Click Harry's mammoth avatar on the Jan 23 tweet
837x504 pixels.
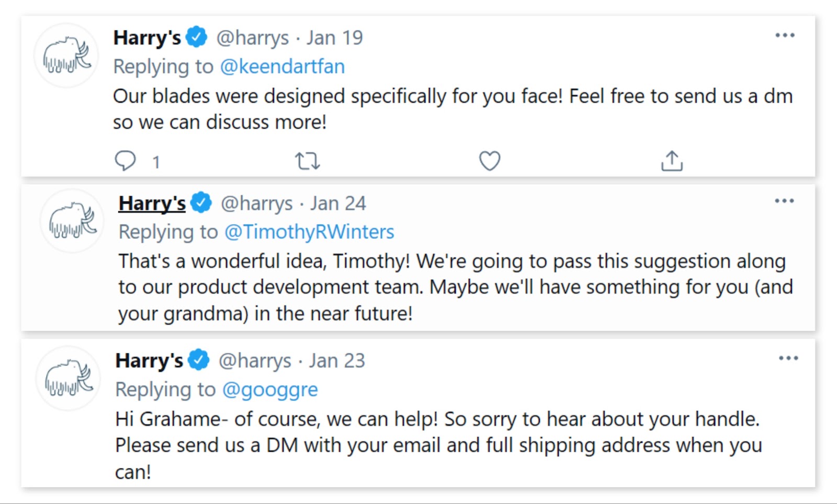click(x=68, y=378)
